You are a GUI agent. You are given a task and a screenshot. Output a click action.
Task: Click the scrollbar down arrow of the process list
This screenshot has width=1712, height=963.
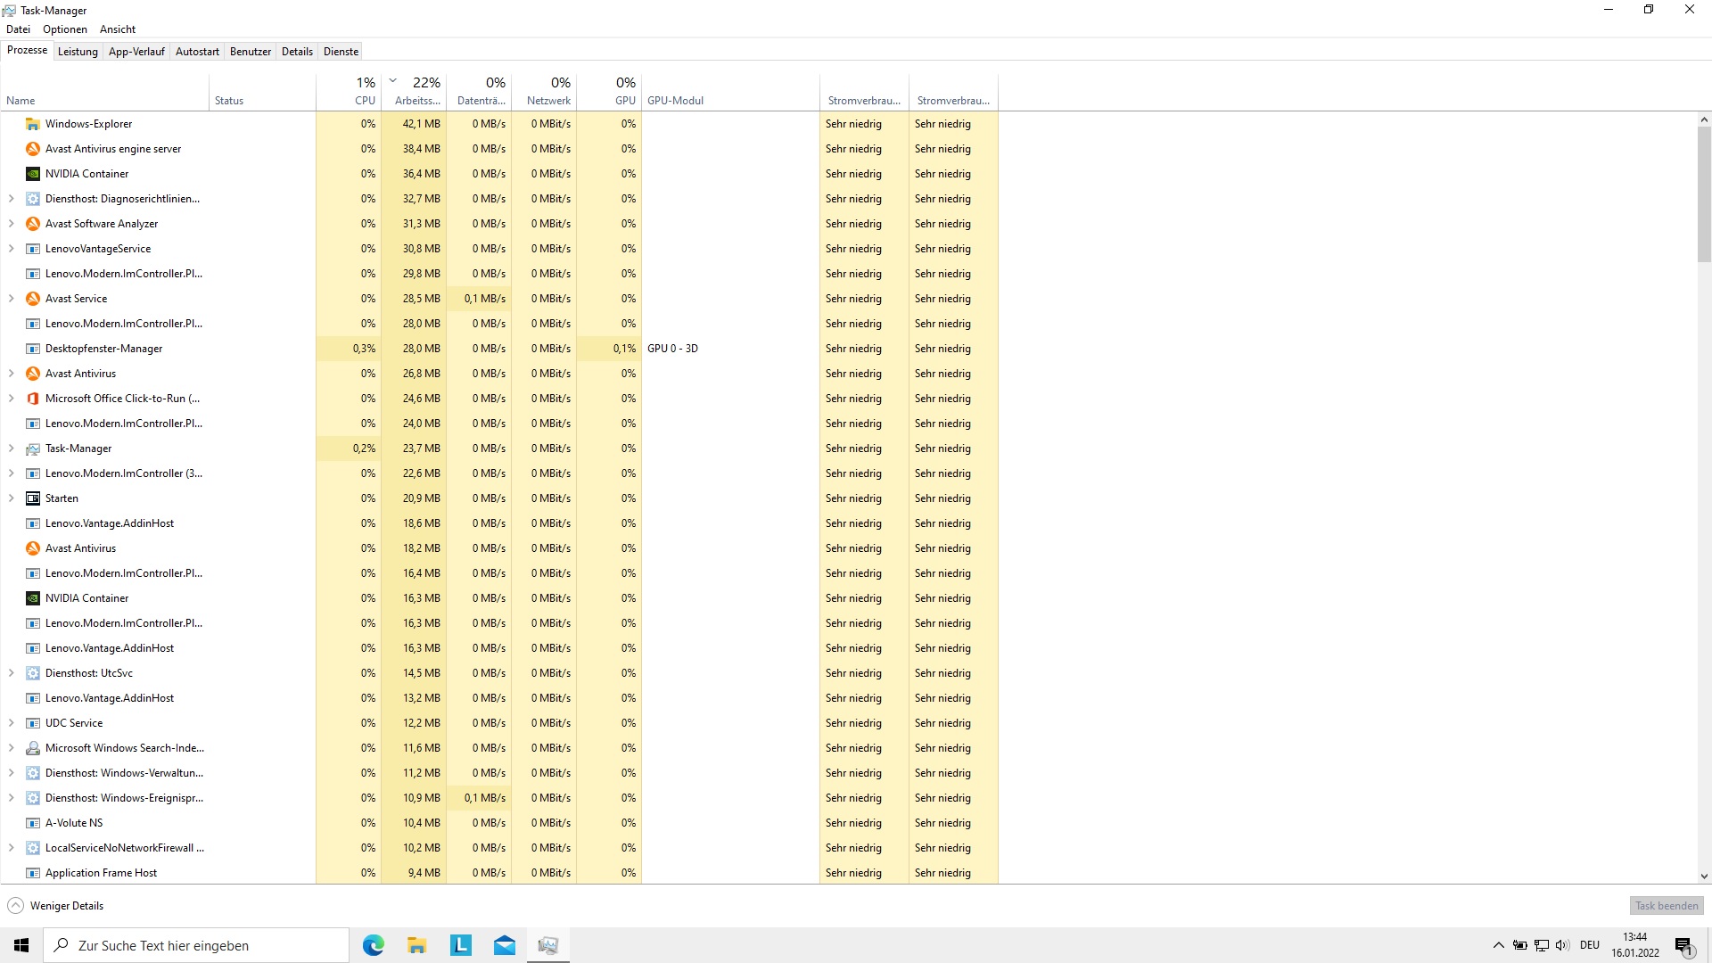[x=1704, y=877]
